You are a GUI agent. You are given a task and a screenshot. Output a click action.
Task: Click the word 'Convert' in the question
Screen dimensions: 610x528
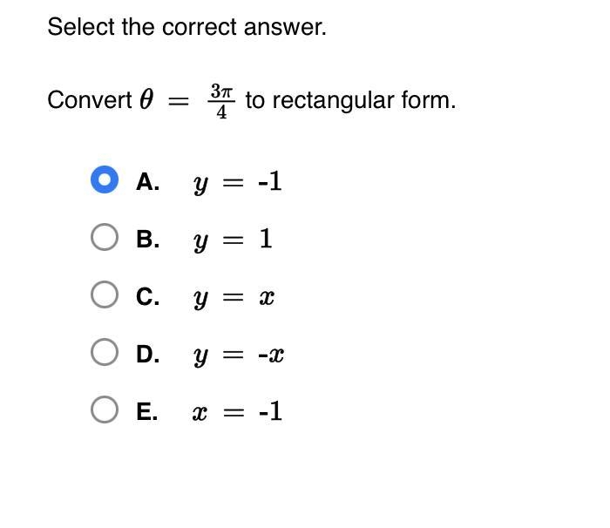tap(90, 100)
